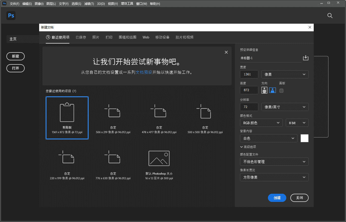The width and height of the screenshot is (346, 222).
Task: Enable the Artboards checkbox
Action: click(281, 91)
